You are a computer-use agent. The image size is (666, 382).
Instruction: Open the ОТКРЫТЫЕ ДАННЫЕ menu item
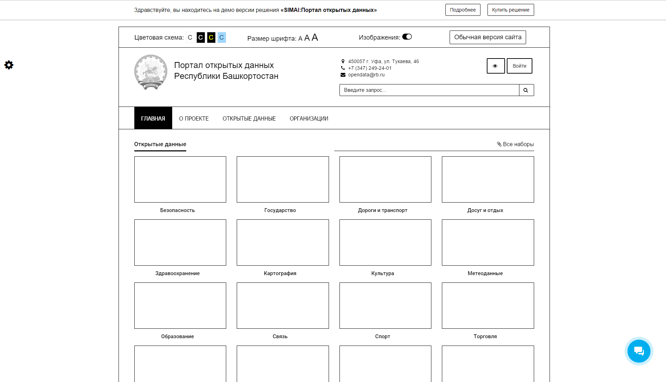click(249, 118)
